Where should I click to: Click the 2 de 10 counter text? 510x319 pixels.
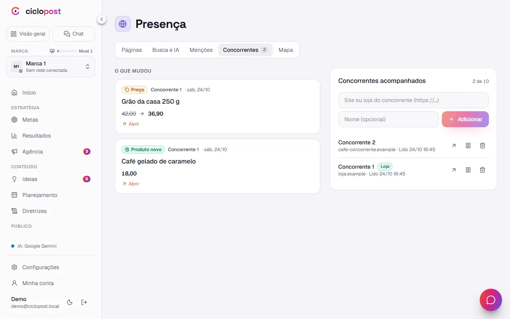[x=481, y=81]
